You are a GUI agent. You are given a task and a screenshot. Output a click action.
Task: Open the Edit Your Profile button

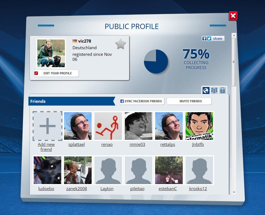point(56,73)
